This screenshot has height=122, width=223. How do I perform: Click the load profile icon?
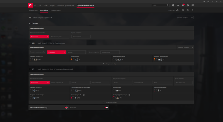coord(183,10)
